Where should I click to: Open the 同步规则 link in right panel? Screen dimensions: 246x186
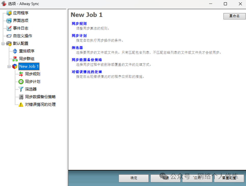[x=79, y=24]
